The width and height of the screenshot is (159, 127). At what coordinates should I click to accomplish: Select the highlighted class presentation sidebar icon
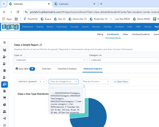[x=4, y=85]
